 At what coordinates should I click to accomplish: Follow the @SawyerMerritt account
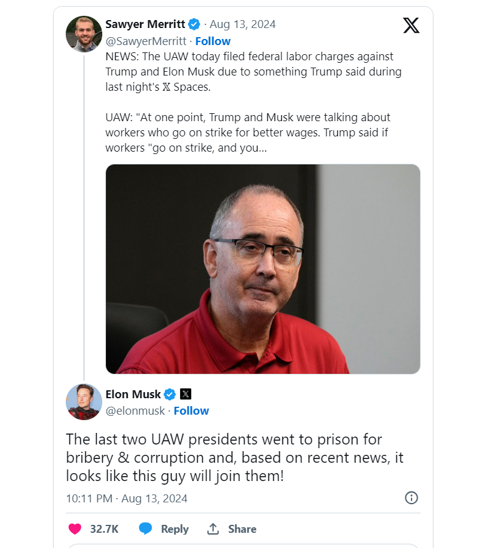pos(212,41)
